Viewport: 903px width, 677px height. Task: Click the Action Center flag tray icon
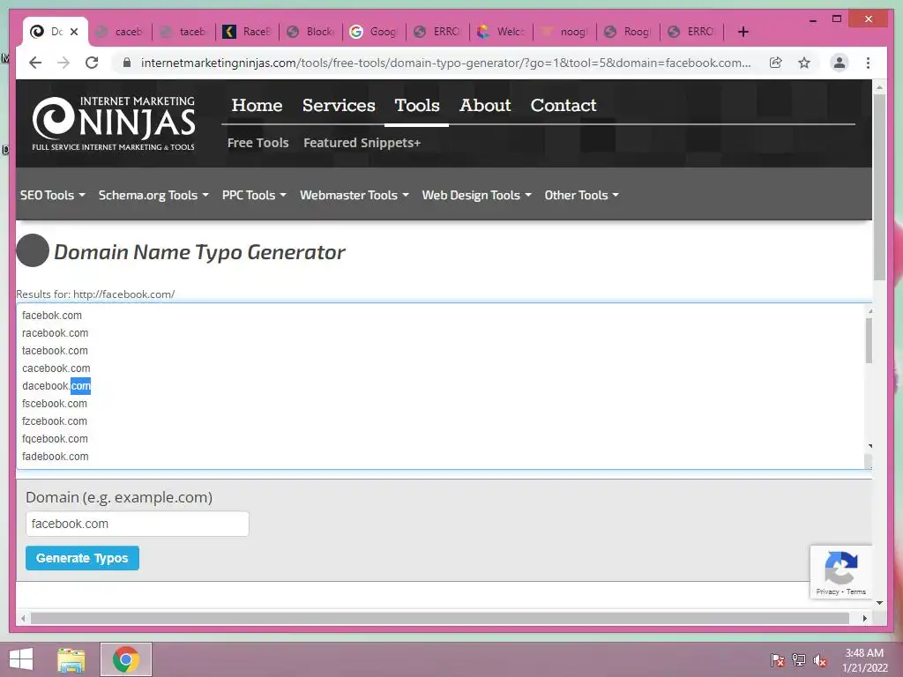(778, 659)
